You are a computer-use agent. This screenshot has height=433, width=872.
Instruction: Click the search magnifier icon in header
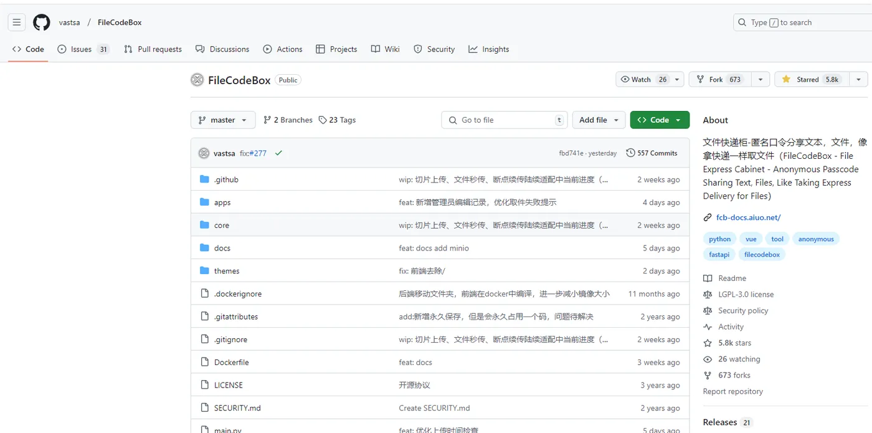click(742, 22)
